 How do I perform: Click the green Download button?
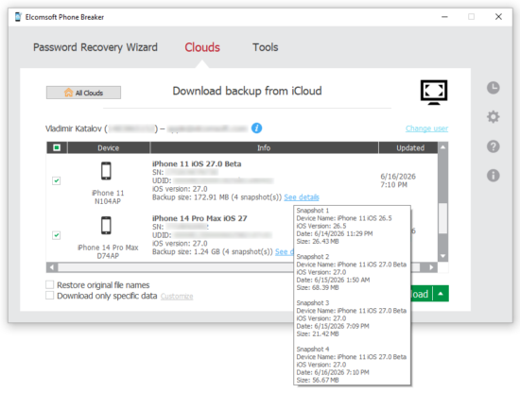pos(421,294)
